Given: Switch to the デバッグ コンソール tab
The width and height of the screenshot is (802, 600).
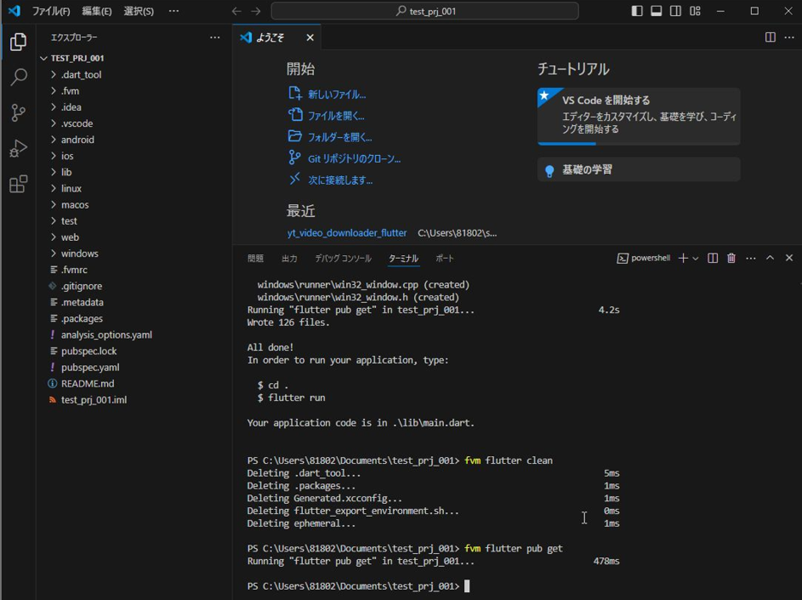Looking at the screenshot, I should coord(343,259).
